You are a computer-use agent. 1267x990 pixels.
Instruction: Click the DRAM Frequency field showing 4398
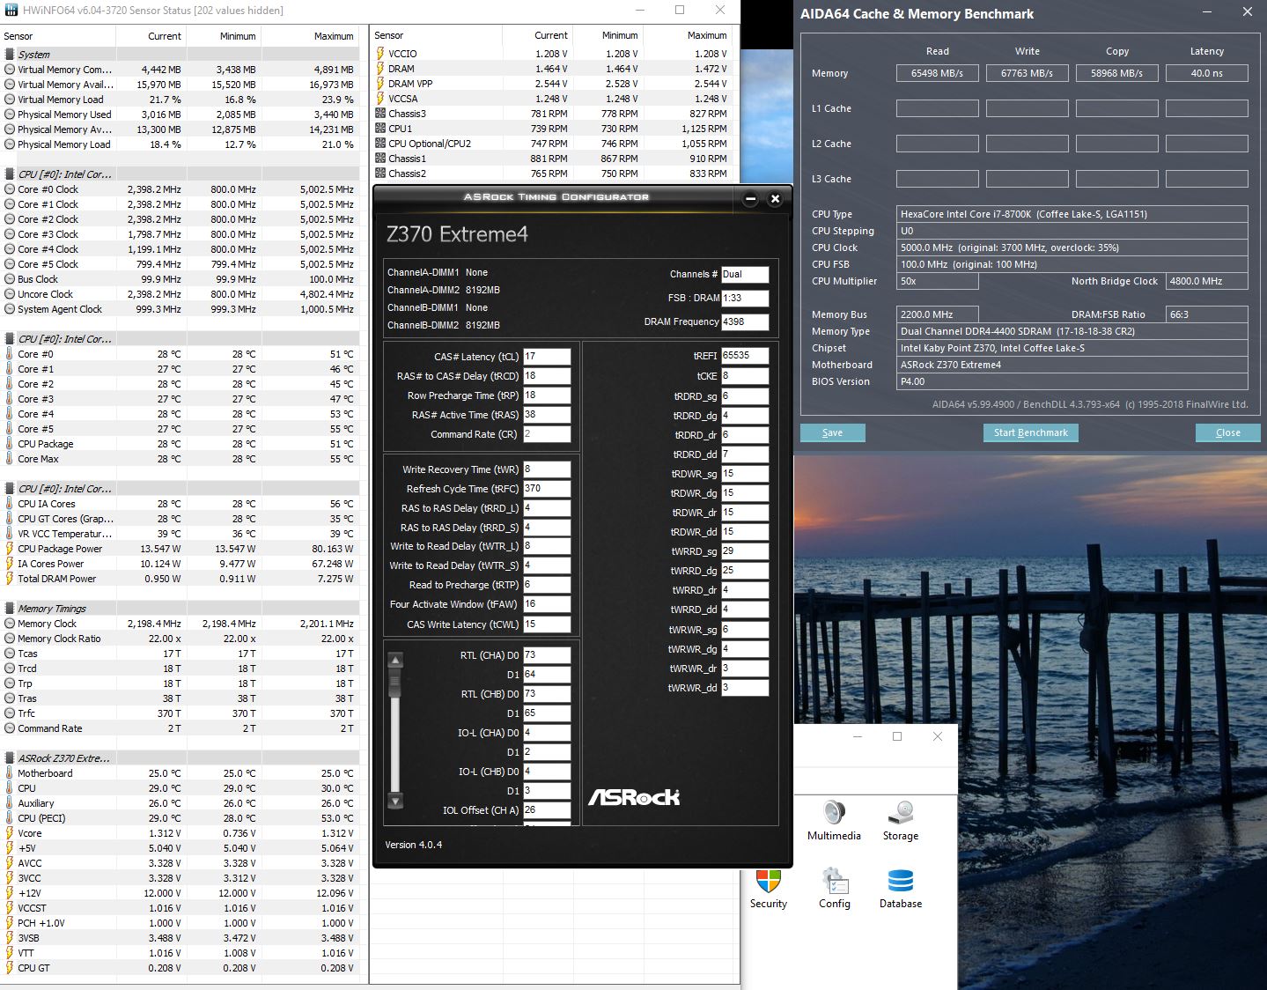745,322
